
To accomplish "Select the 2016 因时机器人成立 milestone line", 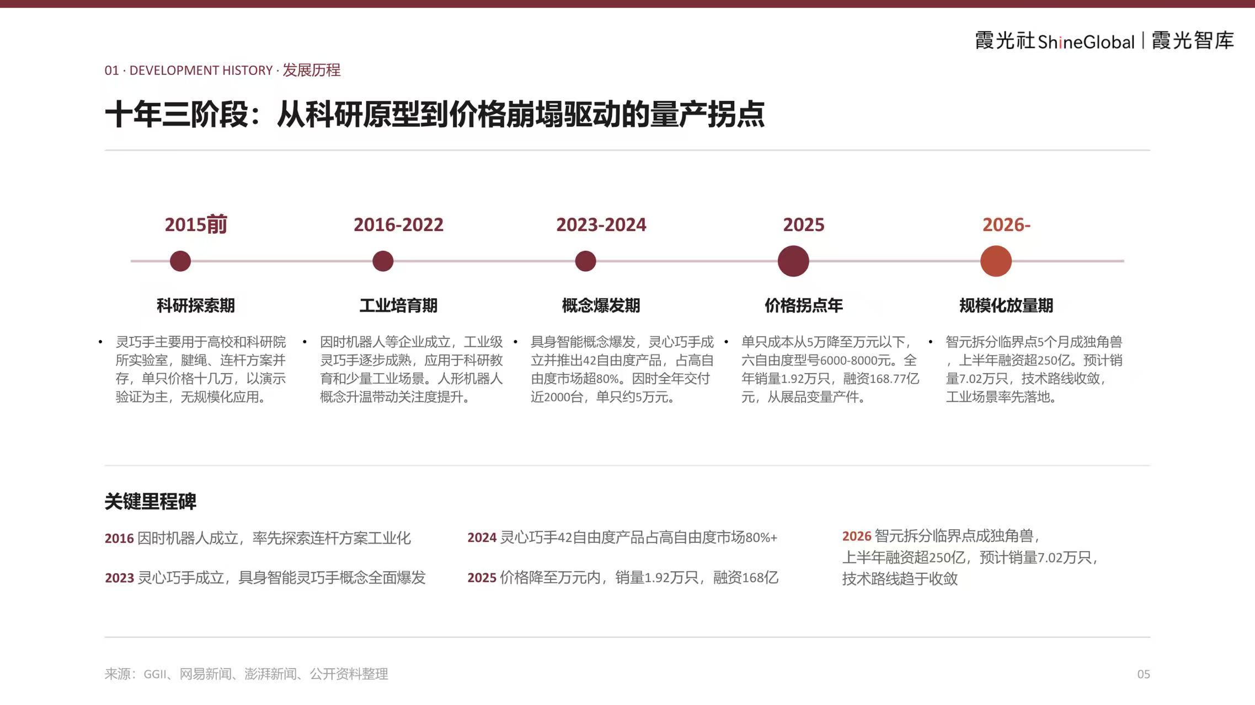I will coord(258,538).
